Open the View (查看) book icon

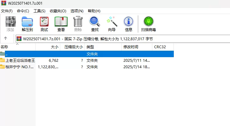61,22
